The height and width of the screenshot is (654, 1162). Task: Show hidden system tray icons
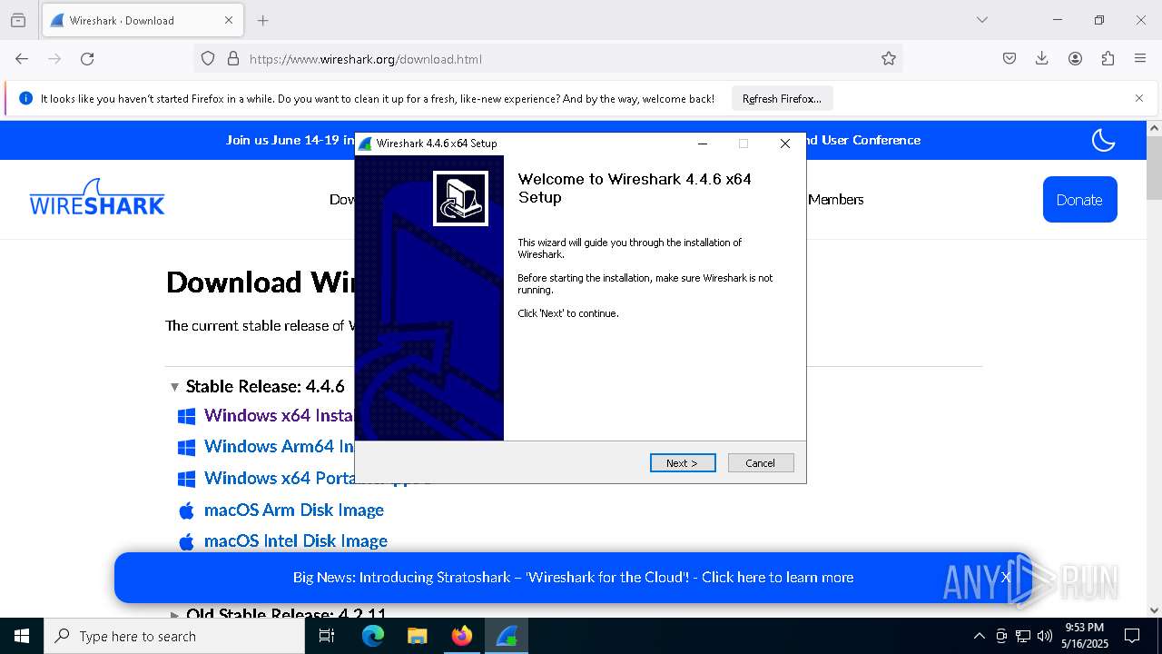(979, 636)
